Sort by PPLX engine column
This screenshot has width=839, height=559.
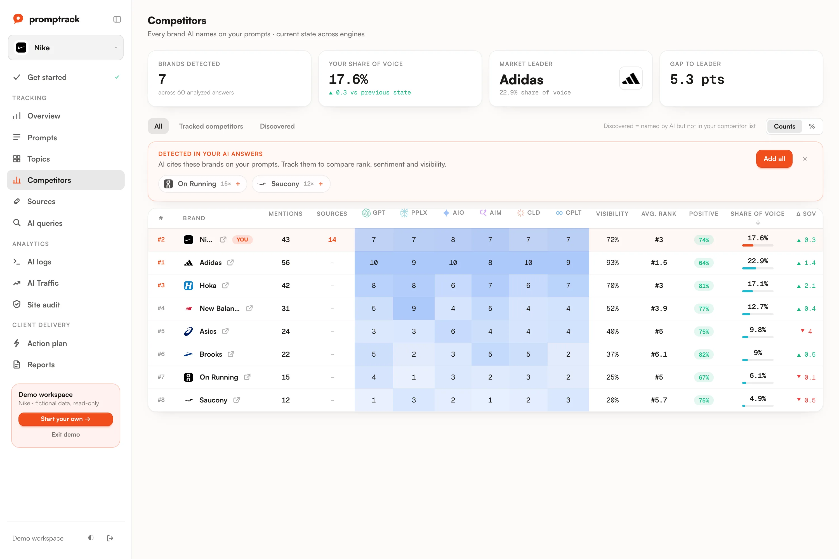click(414, 213)
